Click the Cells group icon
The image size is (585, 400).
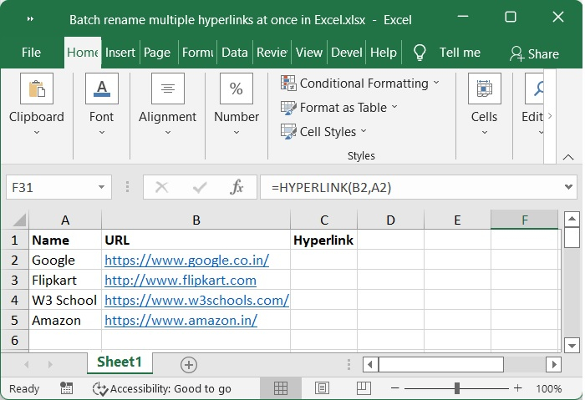pyautogui.click(x=484, y=89)
